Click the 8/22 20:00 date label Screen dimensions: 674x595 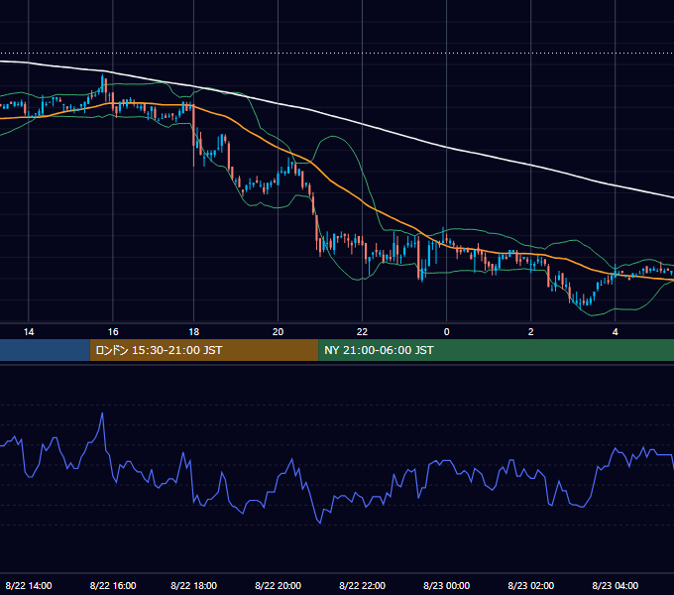[x=279, y=585]
